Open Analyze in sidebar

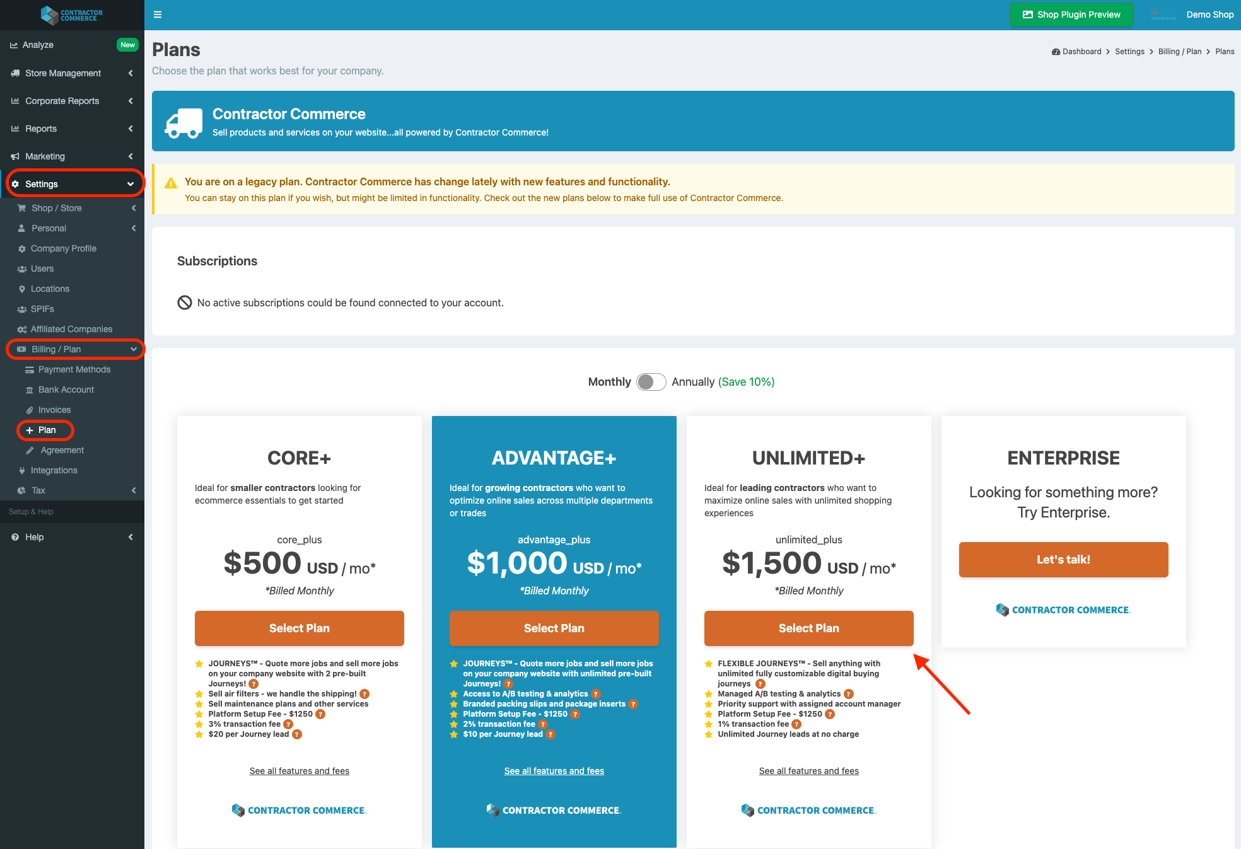click(72, 45)
